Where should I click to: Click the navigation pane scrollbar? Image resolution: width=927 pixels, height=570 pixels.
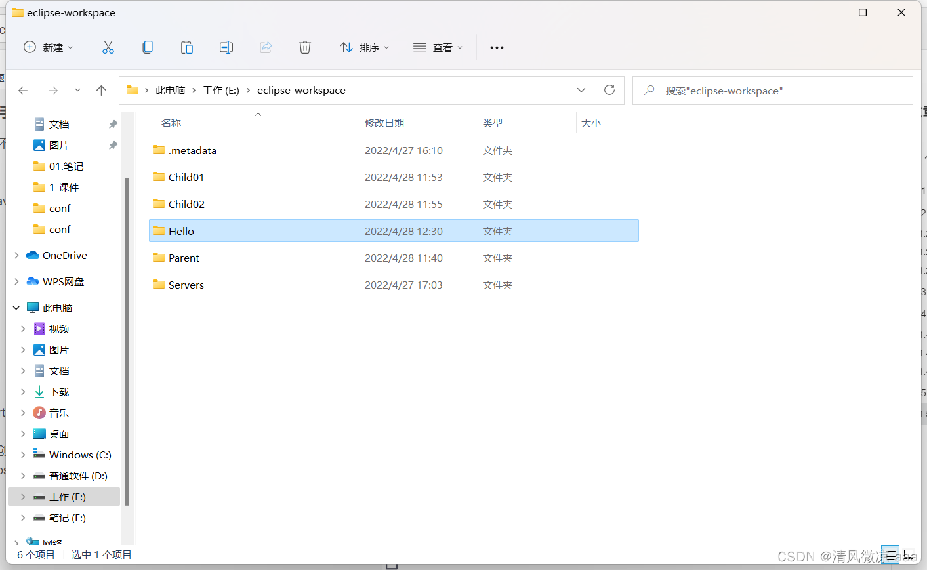coord(127,341)
